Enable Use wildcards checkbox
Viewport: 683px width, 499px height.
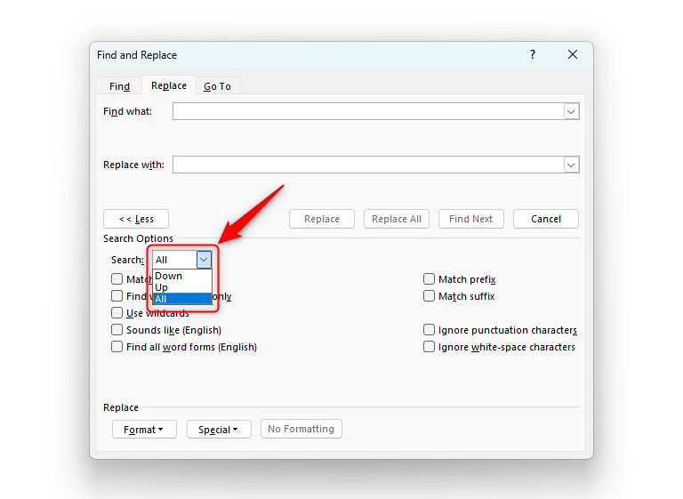[x=117, y=313]
